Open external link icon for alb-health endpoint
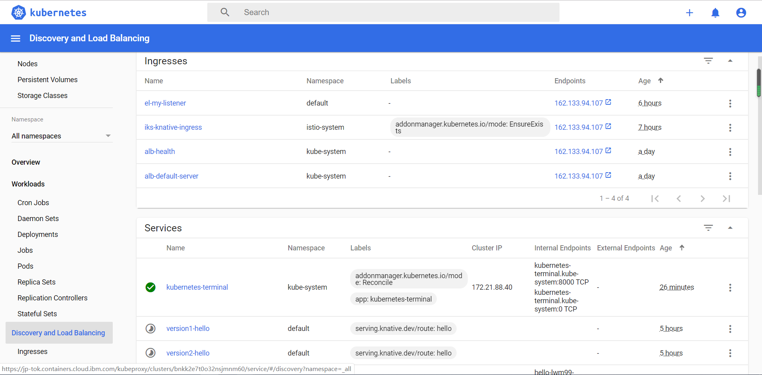762x375 pixels. pos(608,151)
